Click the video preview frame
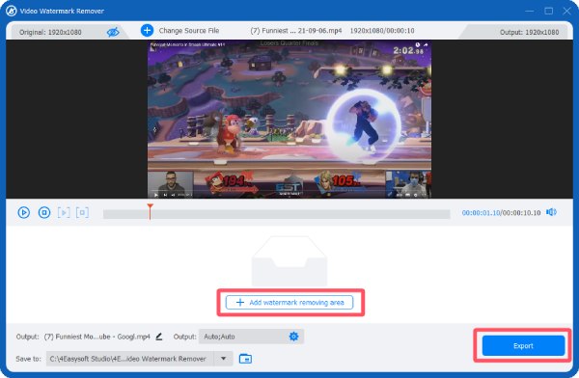The width and height of the screenshot is (579, 378). tap(289, 120)
